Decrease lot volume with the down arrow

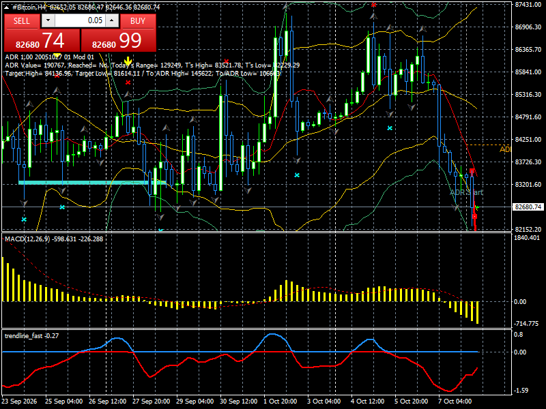(48, 20)
